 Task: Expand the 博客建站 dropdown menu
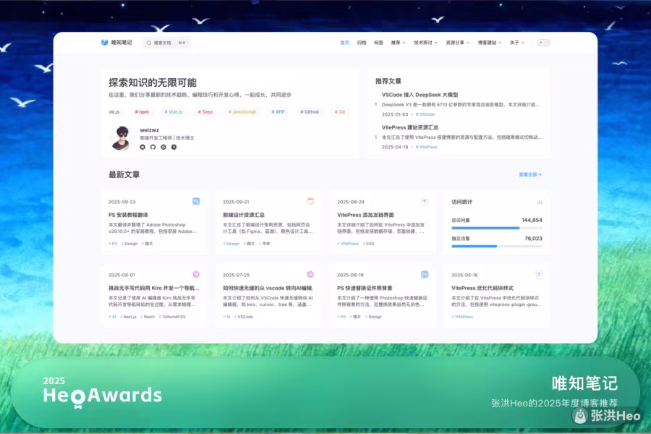(x=490, y=43)
